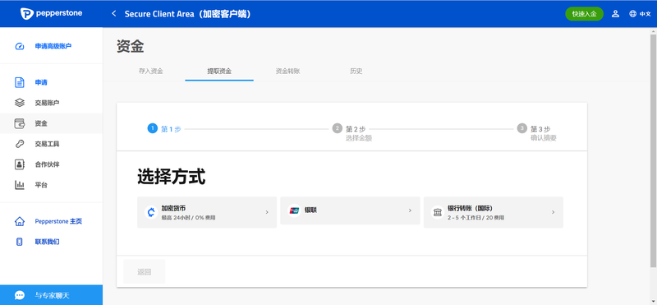Click the wallet icon beside 资金
Viewport: 657px width, 305px height.
point(20,123)
